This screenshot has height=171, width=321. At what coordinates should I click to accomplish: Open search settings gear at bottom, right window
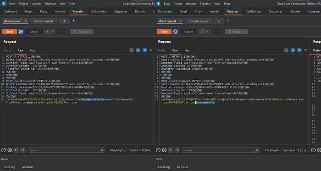click(164, 150)
